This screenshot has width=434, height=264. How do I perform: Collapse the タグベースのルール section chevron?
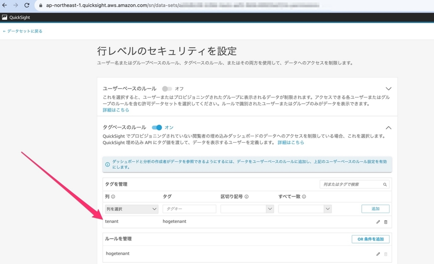click(x=388, y=128)
